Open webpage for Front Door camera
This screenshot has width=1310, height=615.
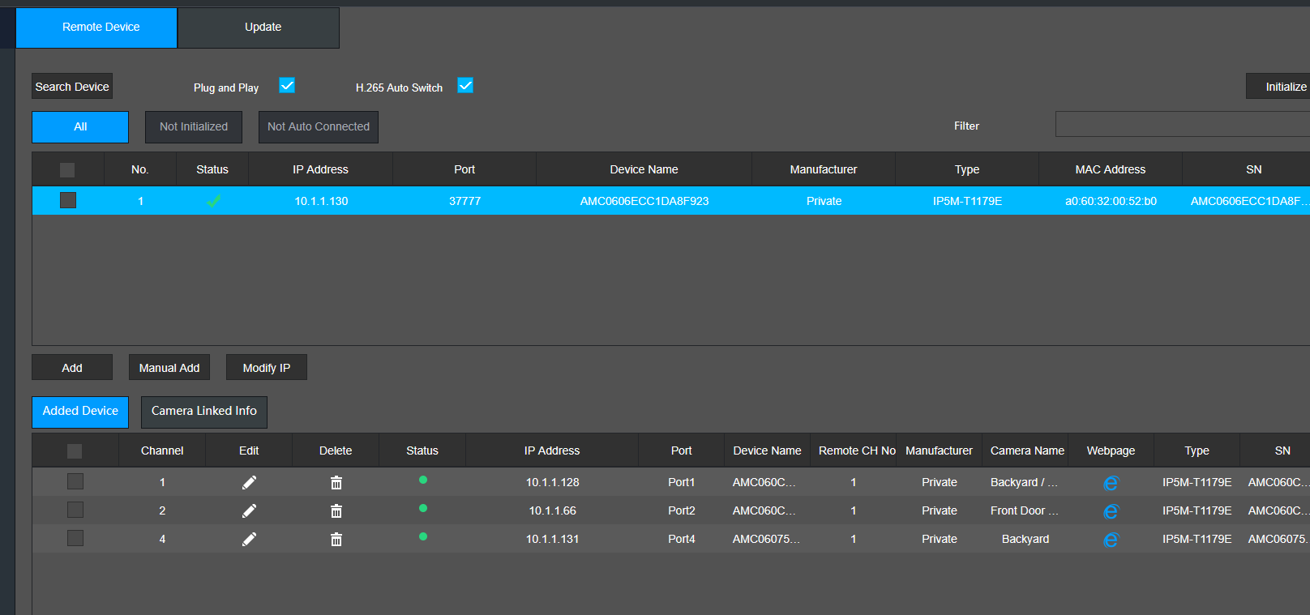tap(1111, 511)
